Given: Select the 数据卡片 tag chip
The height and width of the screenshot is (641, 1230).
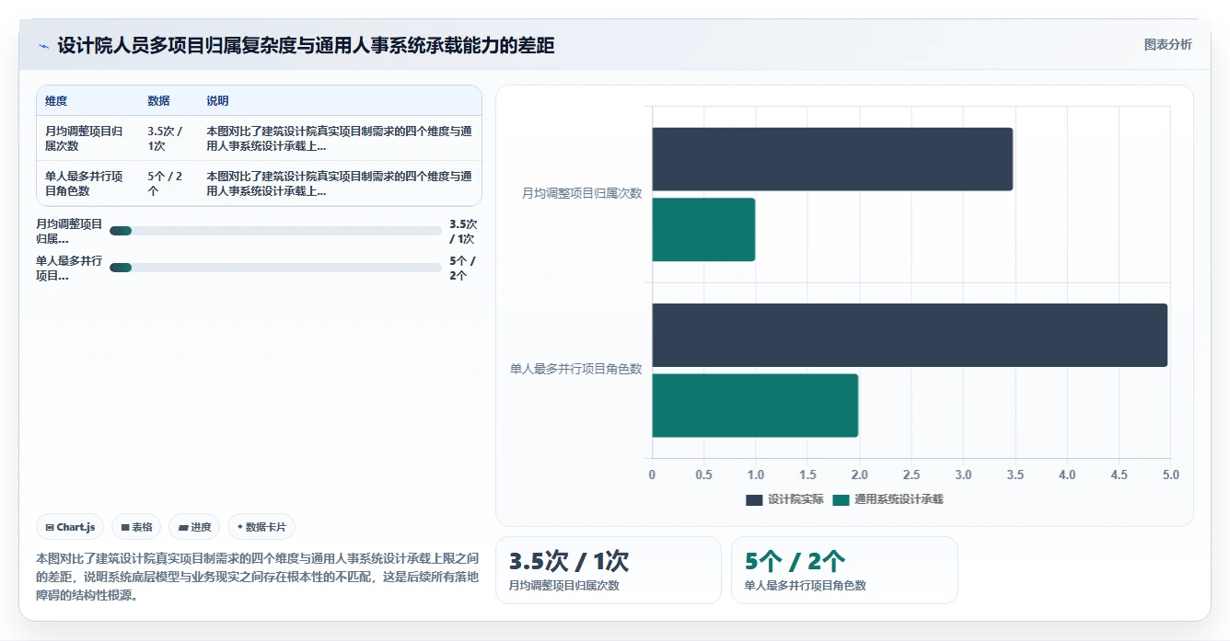Looking at the screenshot, I should click(261, 527).
